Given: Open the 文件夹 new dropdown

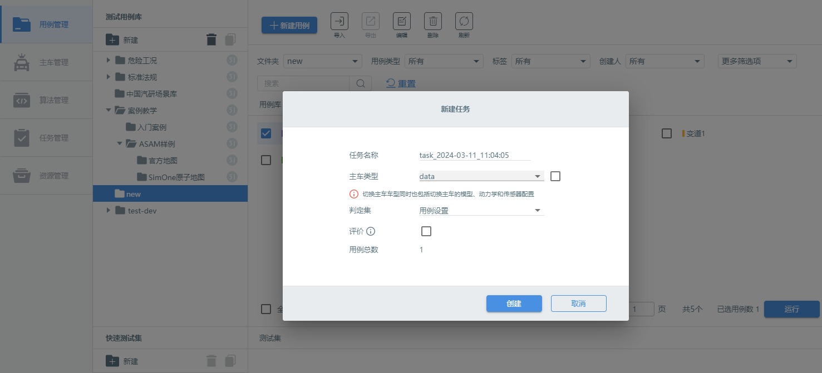Looking at the screenshot, I should click(x=323, y=61).
